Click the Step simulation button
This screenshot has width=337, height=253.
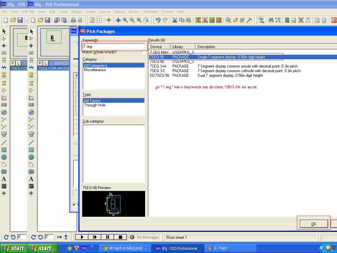click(95, 237)
